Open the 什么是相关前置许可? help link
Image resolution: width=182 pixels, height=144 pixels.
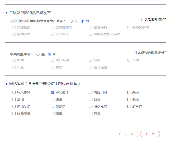150,52
